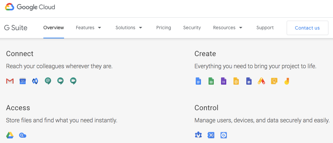Expand the Solutions dropdown arrow
This screenshot has height=143, width=333.
click(x=140, y=28)
